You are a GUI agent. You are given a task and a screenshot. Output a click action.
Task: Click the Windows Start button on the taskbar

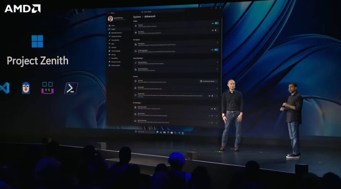coord(136,131)
